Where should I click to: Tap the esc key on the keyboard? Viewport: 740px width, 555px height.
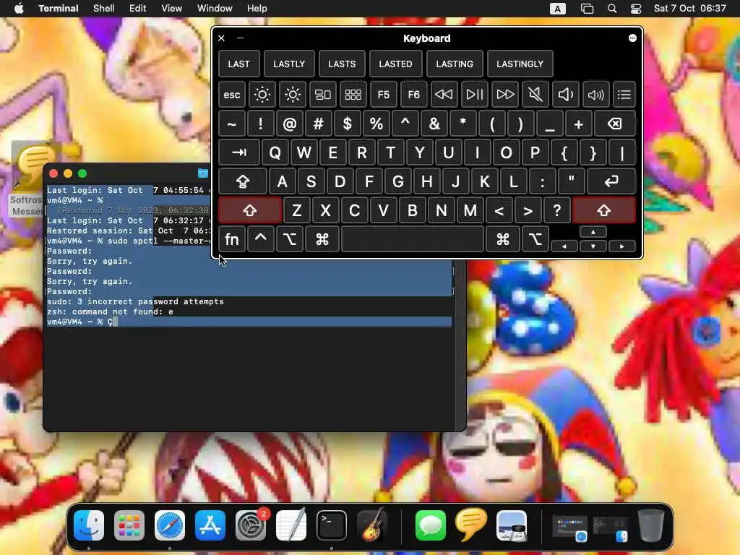coord(232,95)
